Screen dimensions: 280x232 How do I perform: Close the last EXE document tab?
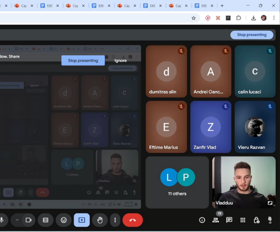tap(212, 6)
